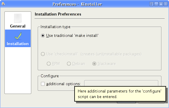The height and width of the screenshot is (108, 169).
Task: Switch to the General text label in the sidebar
Action: click(18, 26)
